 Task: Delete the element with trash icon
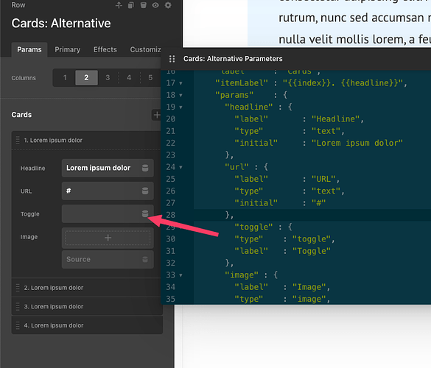tap(143, 5)
